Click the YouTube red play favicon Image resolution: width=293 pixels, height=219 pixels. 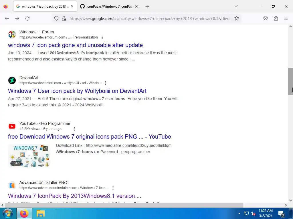click(x=12, y=126)
